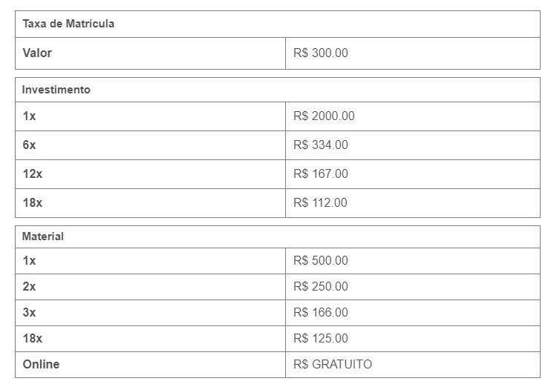This screenshot has width=551, height=384.
Task: Select the 3x material row label
Action: click(29, 312)
